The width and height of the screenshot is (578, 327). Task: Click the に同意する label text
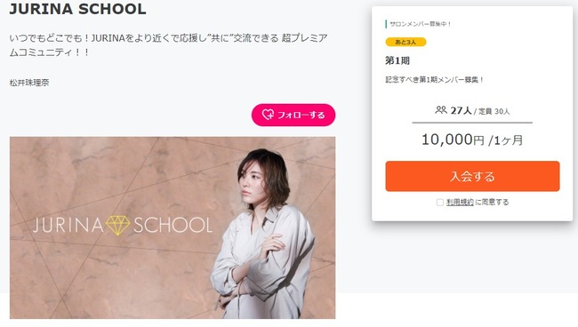[492, 202]
